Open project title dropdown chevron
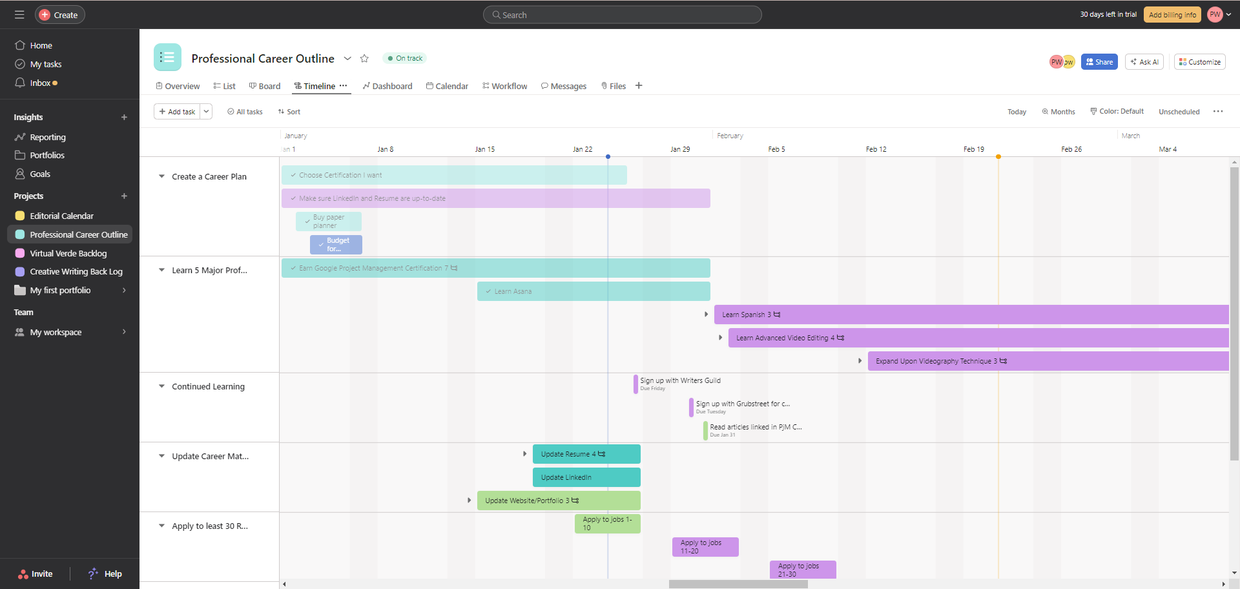The height and width of the screenshot is (589, 1240). [347, 58]
